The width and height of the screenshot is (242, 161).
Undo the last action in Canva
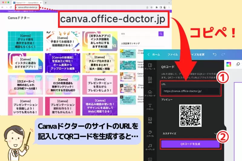click(214, 55)
